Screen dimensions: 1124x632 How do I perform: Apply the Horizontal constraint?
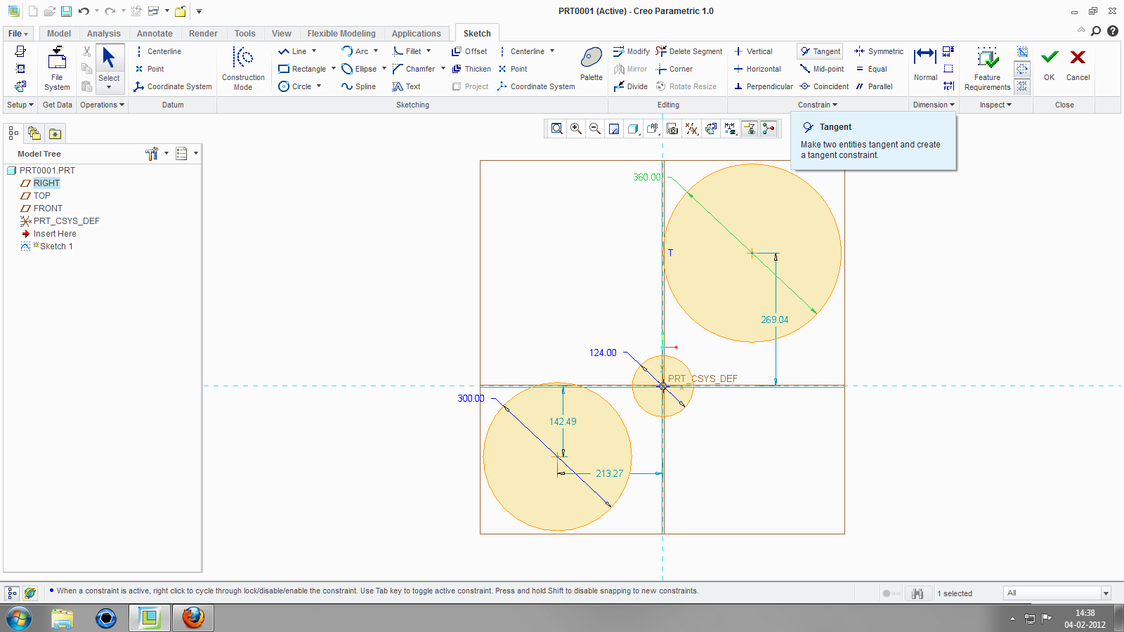(x=757, y=69)
